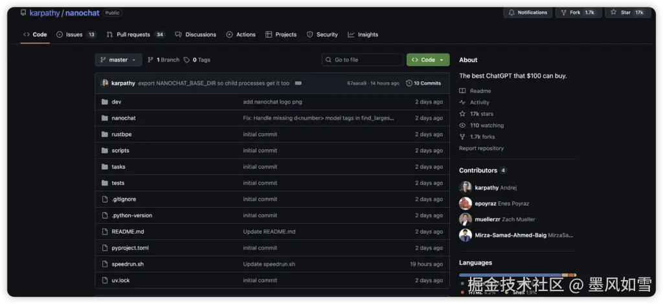Open the Contributors heading link
The height and width of the screenshot is (304, 663).
click(482, 171)
